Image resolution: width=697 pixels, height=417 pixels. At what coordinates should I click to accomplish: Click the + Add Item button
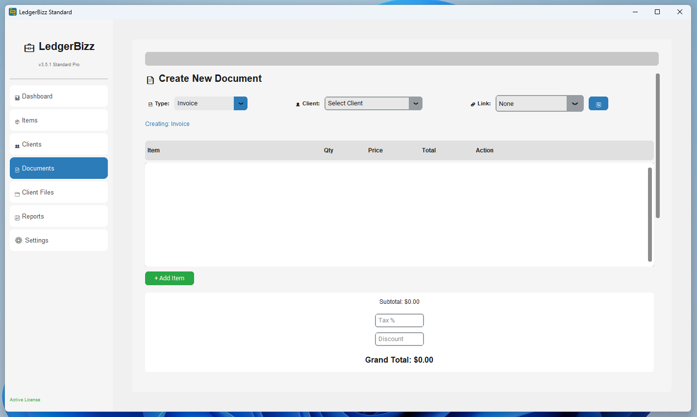(170, 278)
